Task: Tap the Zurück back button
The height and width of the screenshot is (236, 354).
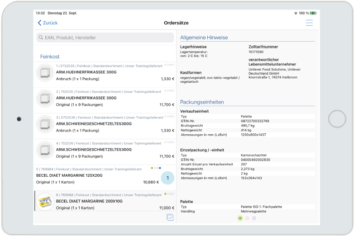Action: pyautogui.click(x=48, y=23)
